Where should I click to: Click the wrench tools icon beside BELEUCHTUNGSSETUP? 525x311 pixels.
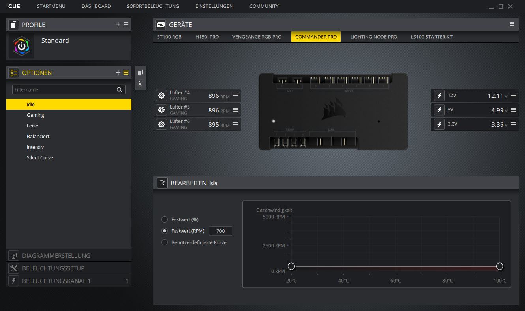14,268
